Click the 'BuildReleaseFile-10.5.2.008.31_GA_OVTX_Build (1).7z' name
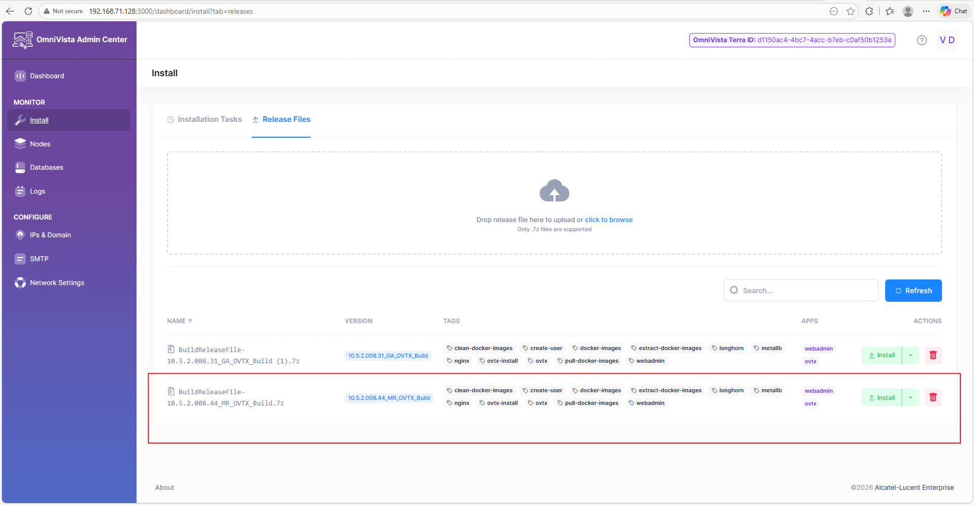The image size is (974, 505). (x=233, y=355)
